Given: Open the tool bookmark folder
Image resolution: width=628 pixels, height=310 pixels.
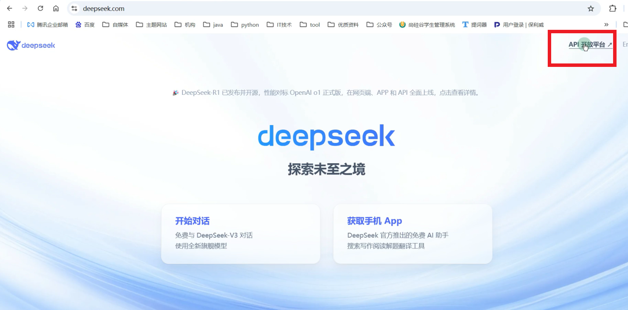Looking at the screenshot, I should [310, 24].
